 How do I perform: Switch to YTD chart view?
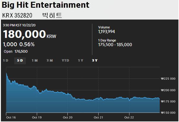[65, 60]
